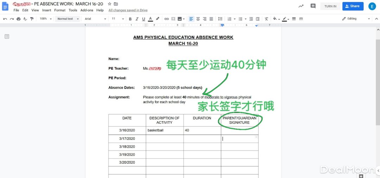The height and width of the screenshot is (178, 380).
Task: Set justified alignment
Action: tap(211, 19)
